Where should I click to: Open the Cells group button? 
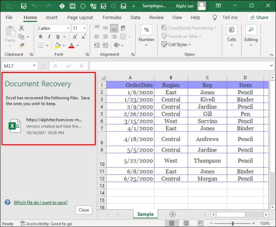[x=232, y=30]
